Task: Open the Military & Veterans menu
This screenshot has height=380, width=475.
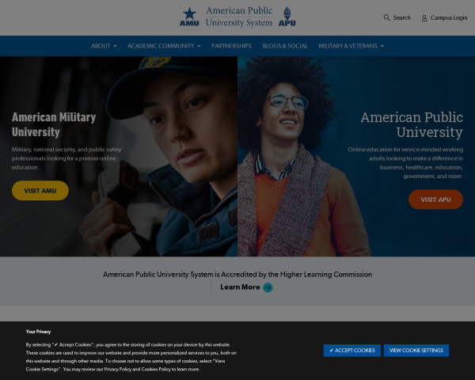Action: point(348,46)
